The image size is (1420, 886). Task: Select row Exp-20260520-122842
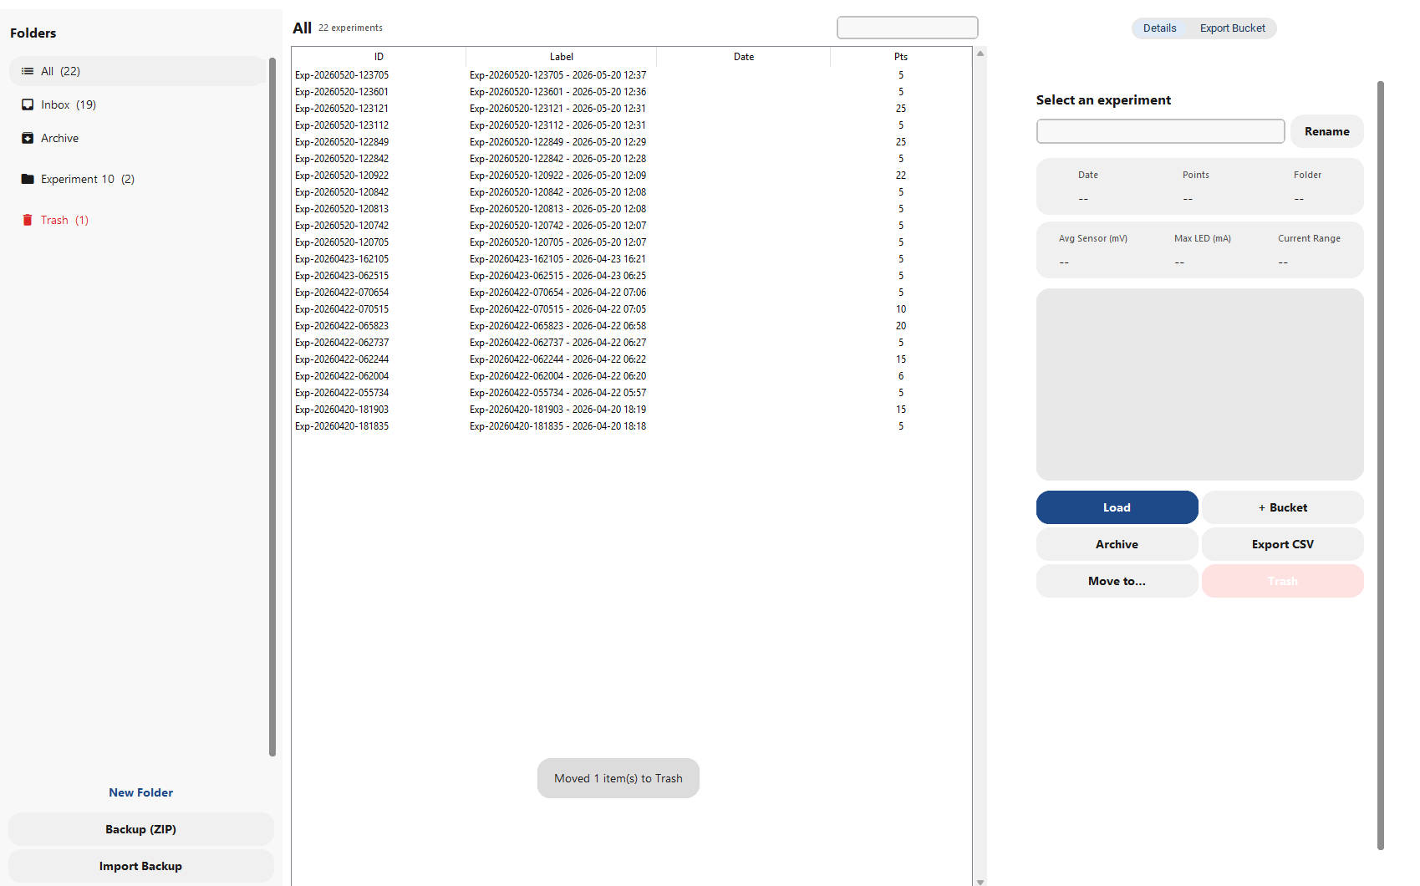click(x=632, y=159)
